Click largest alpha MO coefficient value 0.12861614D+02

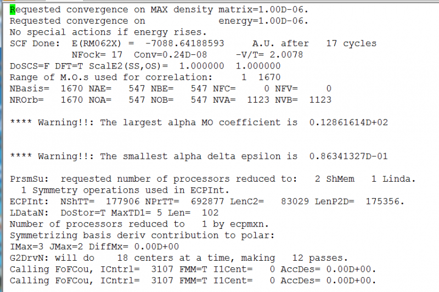tap(348, 122)
